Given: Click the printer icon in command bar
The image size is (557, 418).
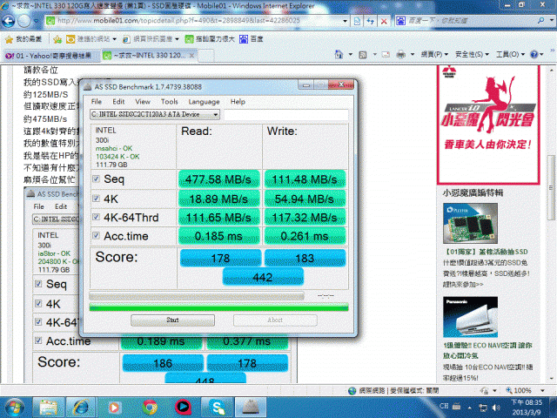Looking at the screenshot, I should point(400,54).
